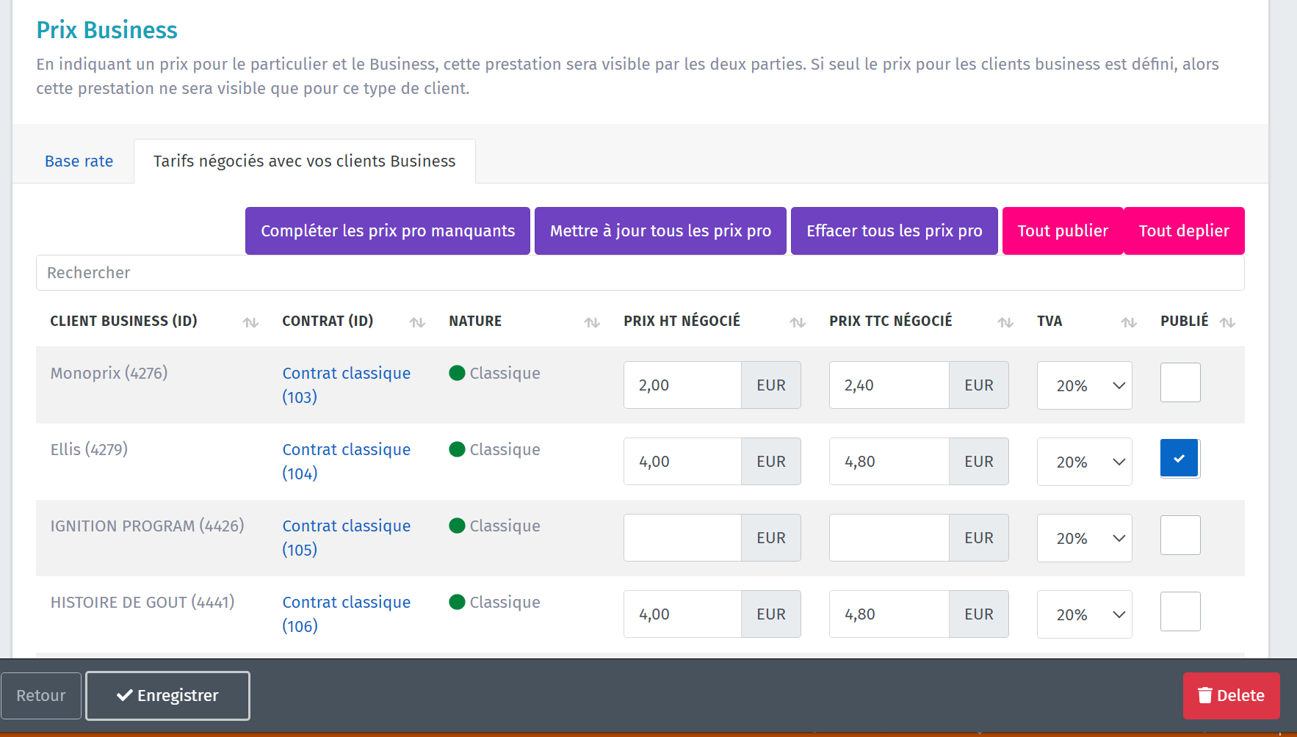This screenshot has width=1297, height=737.
Task: Select Tarifs négociés avec vos clients Business tab
Action: pyautogui.click(x=304, y=161)
